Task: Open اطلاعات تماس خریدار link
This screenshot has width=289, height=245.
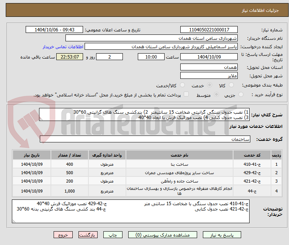Action: (x=63, y=47)
